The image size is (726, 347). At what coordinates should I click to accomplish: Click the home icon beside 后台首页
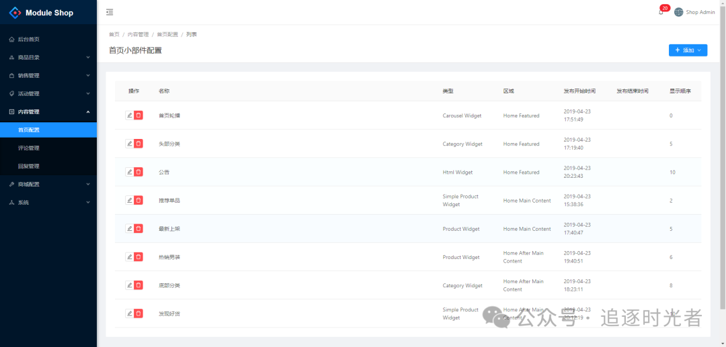click(11, 40)
